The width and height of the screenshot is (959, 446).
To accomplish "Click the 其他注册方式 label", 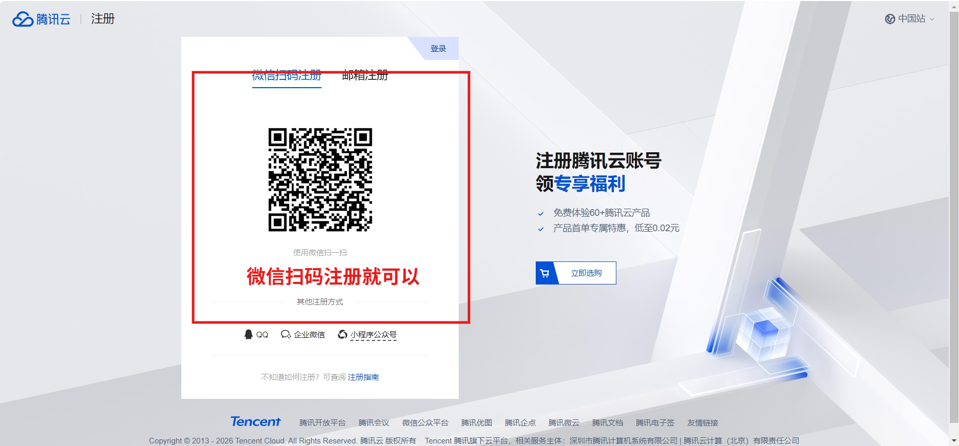I will point(320,302).
